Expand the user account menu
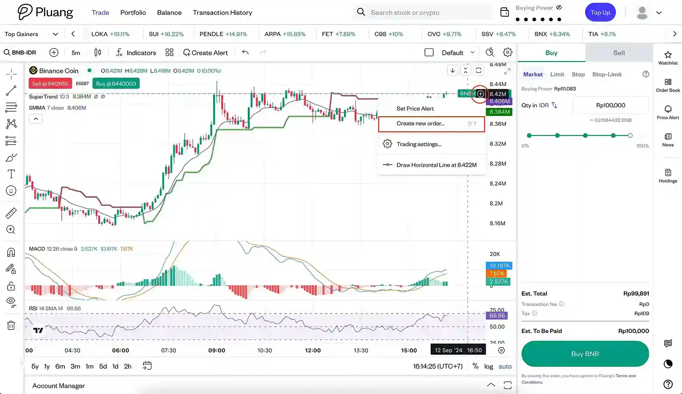The image size is (682, 394). click(659, 13)
